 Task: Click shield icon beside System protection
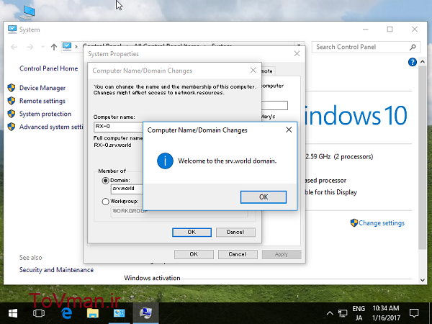point(12,114)
